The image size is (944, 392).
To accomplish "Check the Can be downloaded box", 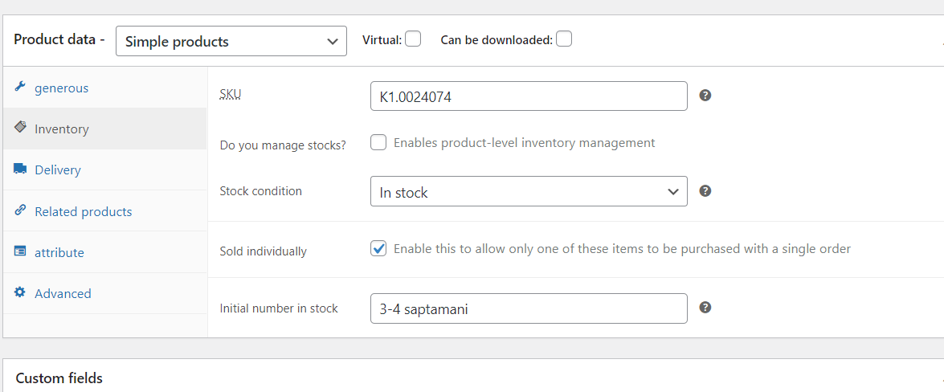I will [x=564, y=39].
